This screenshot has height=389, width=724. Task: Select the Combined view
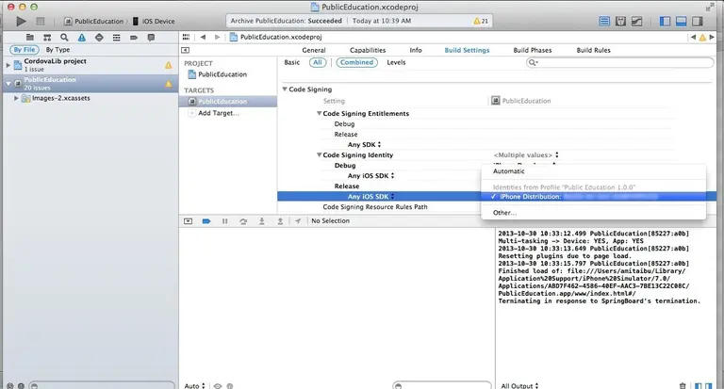coord(357,62)
